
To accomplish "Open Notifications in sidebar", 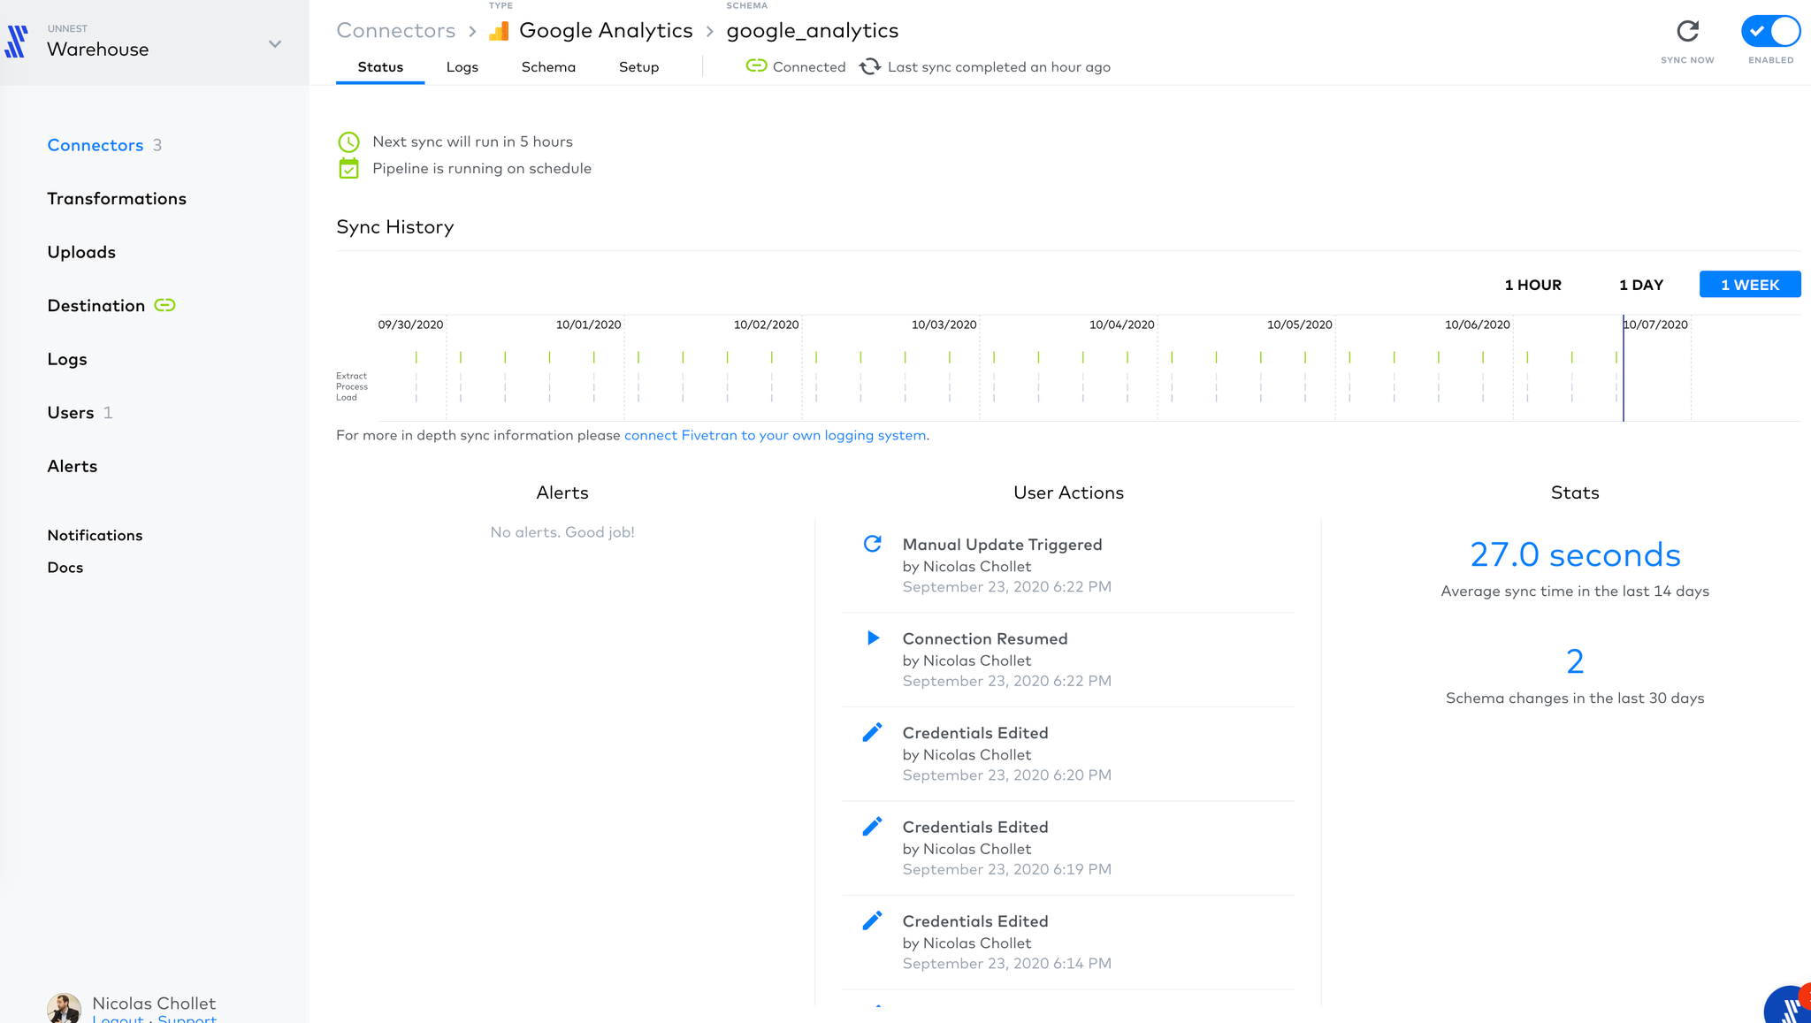I will (95, 536).
